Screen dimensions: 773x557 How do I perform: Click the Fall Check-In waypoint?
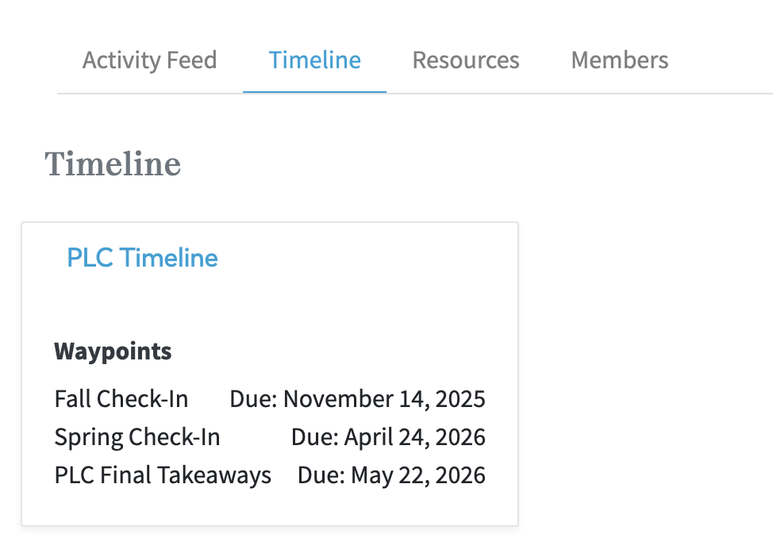click(121, 398)
